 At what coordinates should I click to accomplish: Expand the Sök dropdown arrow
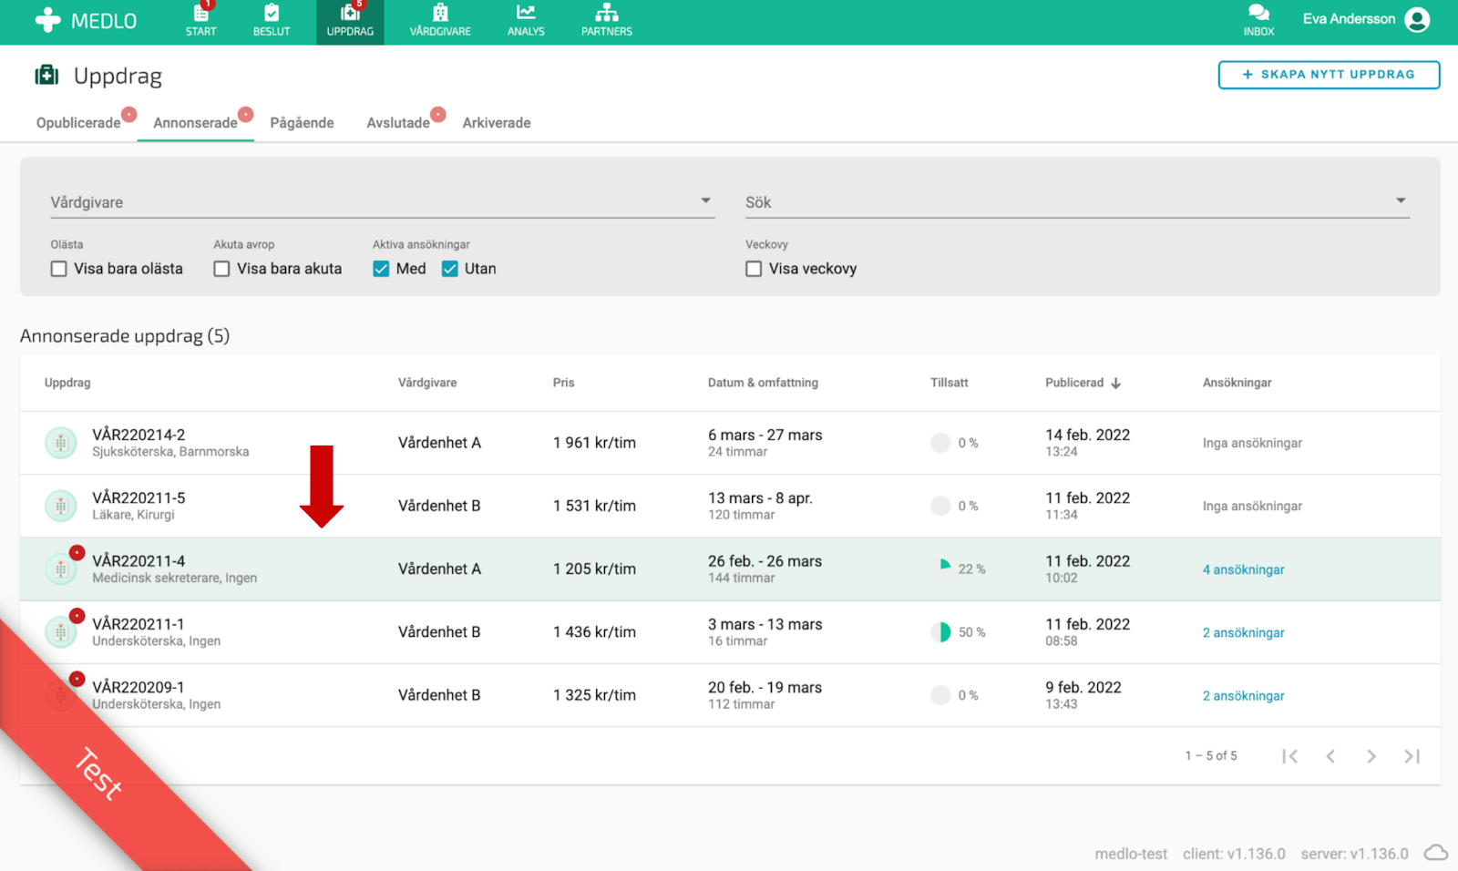pos(1401,200)
